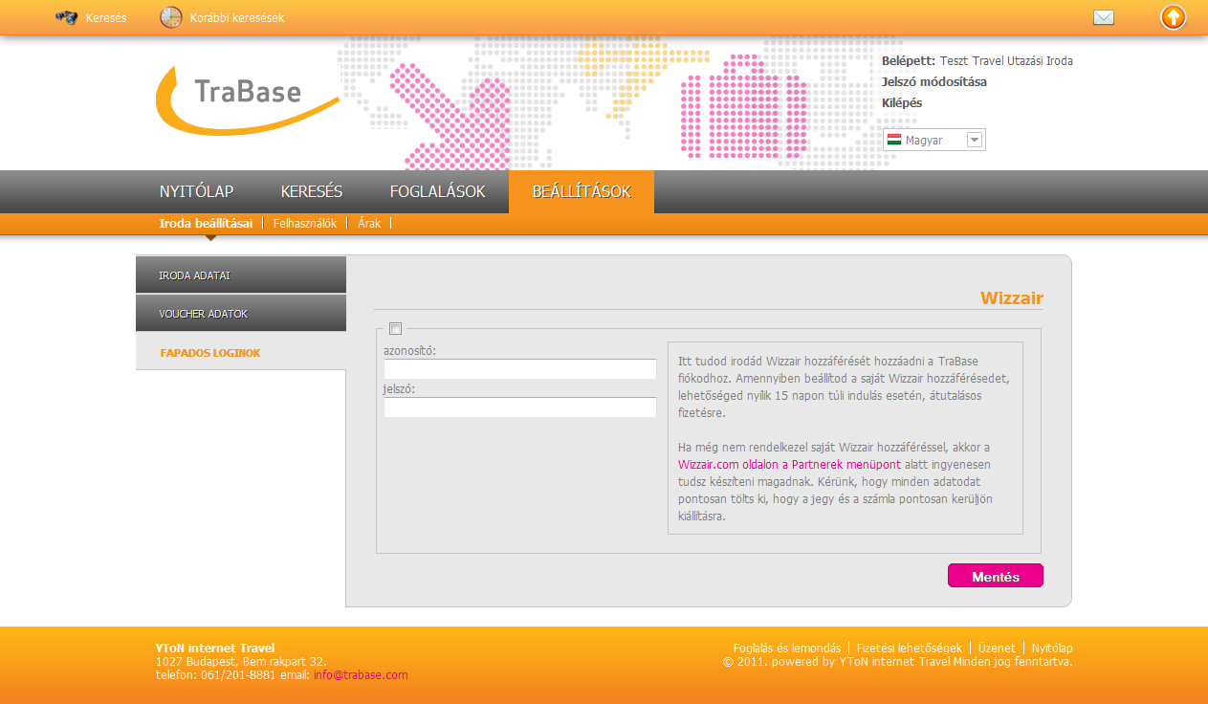1208x704 pixels.
Task: Open Foglalás és lemondás footer link
Action: click(x=787, y=648)
